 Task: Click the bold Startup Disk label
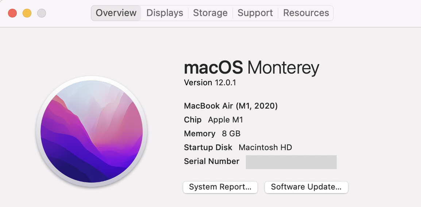coord(208,148)
